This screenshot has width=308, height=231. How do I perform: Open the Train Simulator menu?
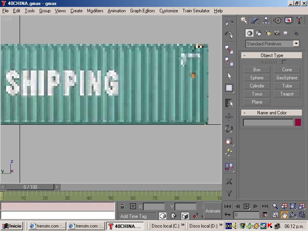click(x=196, y=11)
